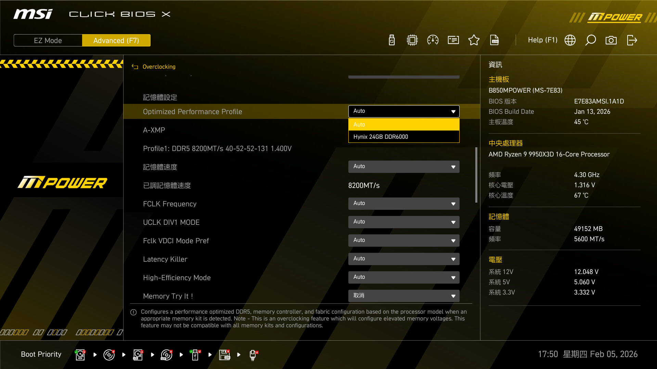Click the search magnifier icon
657x369 pixels.
click(x=591, y=40)
